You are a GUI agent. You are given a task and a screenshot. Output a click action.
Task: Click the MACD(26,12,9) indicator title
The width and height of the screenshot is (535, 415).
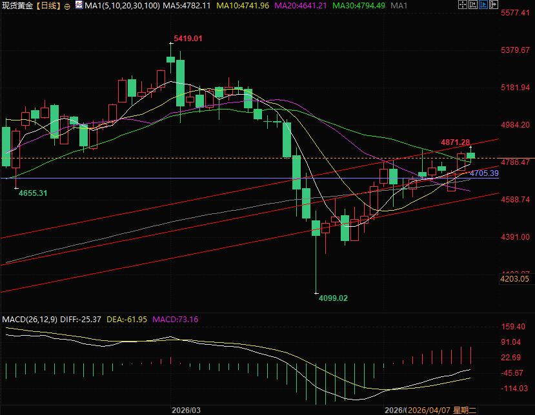click(30, 320)
